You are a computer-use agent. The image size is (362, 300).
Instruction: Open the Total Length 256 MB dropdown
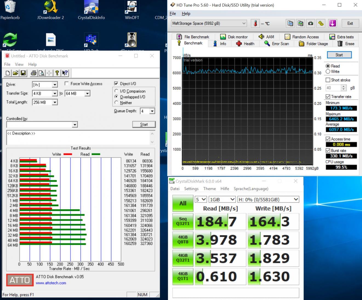point(55,102)
